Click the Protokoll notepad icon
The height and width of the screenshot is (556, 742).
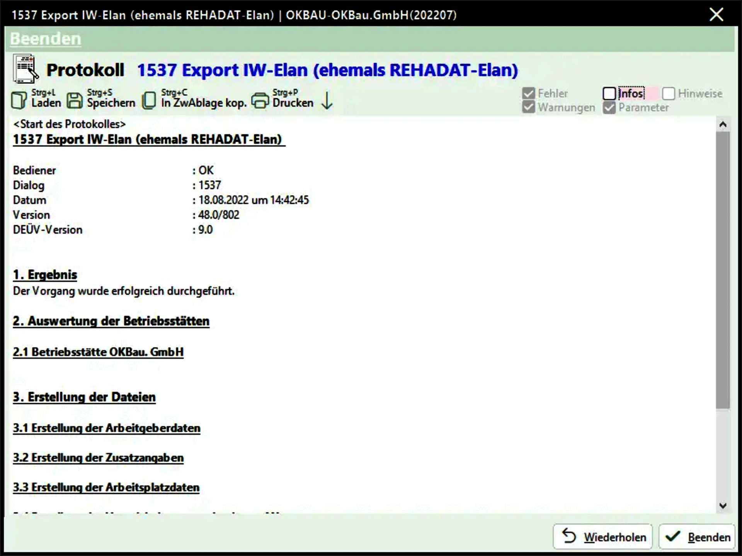pyautogui.click(x=26, y=69)
